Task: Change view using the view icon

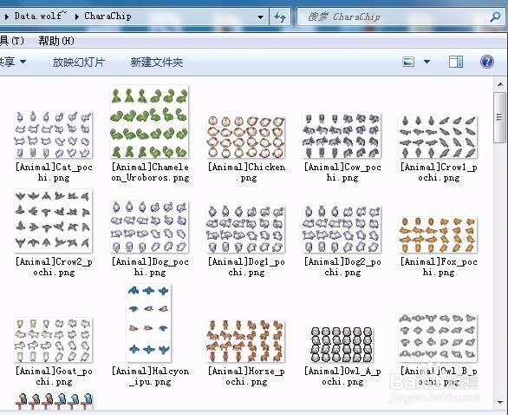Action: click(408, 62)
